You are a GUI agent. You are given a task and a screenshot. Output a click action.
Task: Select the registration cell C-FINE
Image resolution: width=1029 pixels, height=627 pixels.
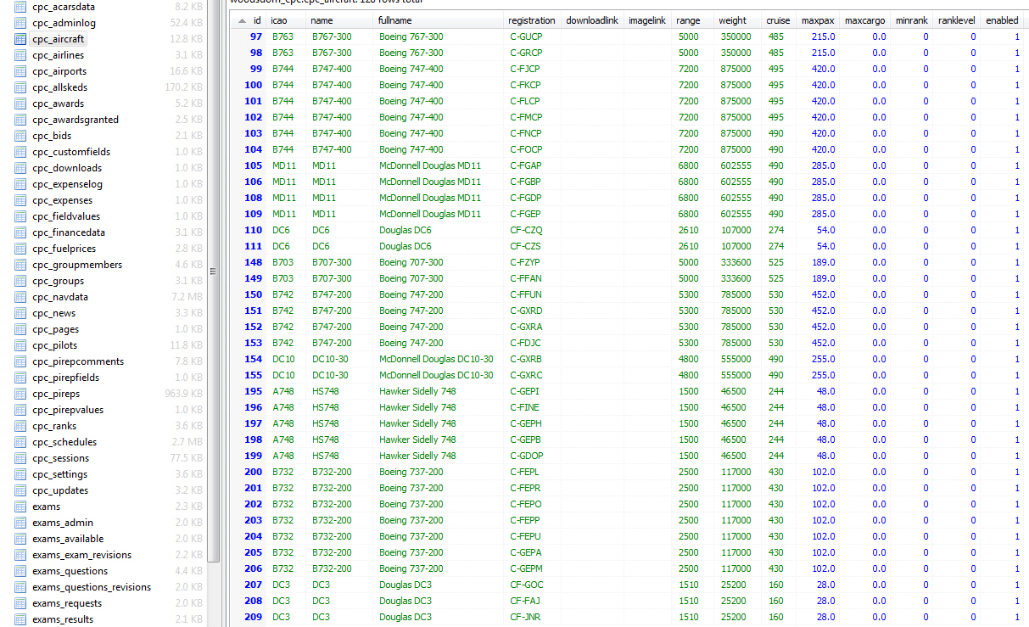tap(524, 407)
